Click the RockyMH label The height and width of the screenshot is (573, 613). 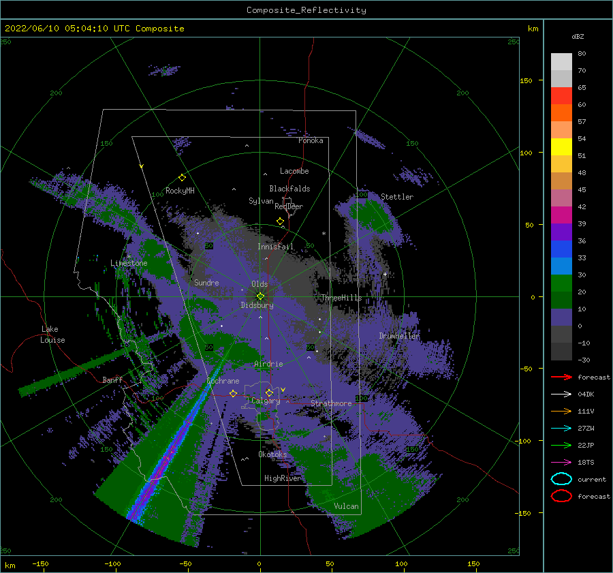point(180,191)
